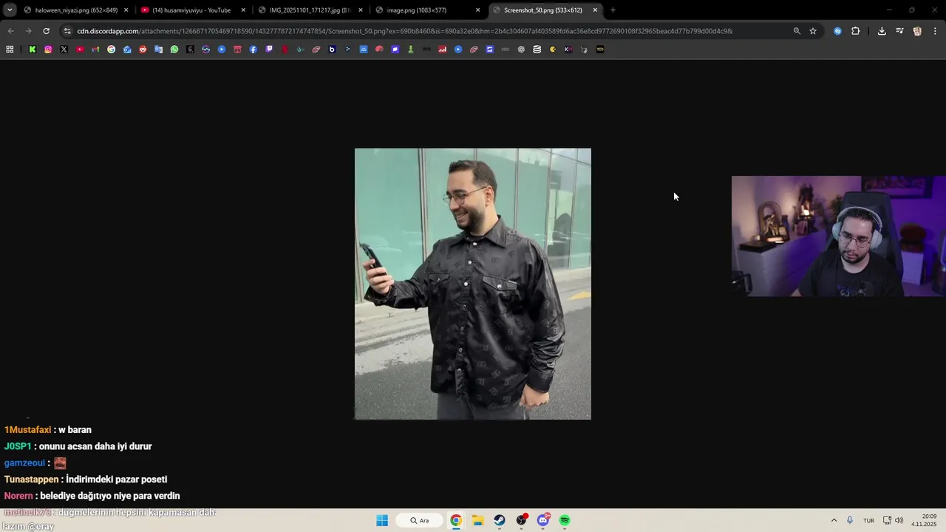Switch to the IMG_20251101_171217.jpg tab
The image size is (946, 532).
click(310, 10)
